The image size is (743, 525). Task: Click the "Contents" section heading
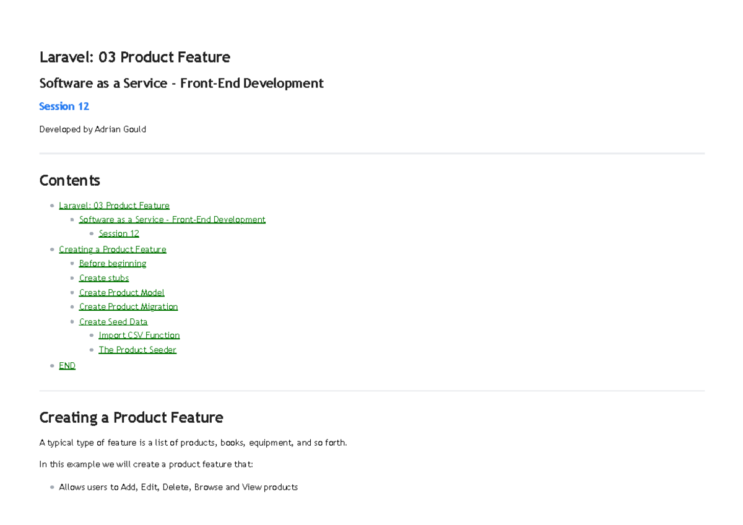click(69, 180)
